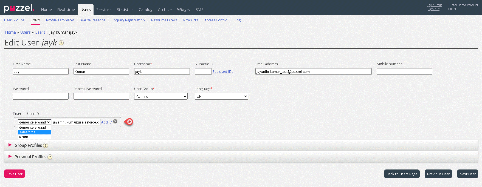The width and height of the screenshot is (482, 187).
Task: Open the User Group dropdown
Action: (161, 96)
